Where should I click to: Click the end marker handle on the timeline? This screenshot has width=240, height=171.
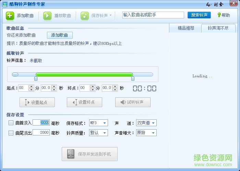[133, 78]
